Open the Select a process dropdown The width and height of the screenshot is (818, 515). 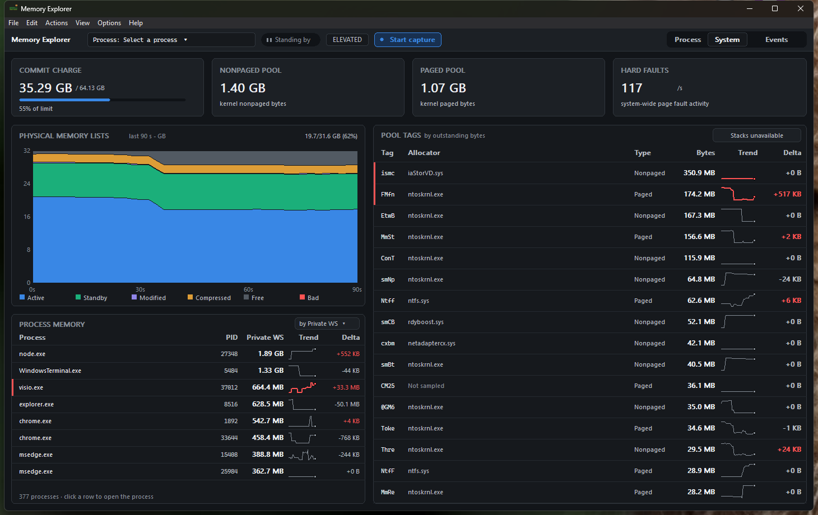tap(171, 40)
